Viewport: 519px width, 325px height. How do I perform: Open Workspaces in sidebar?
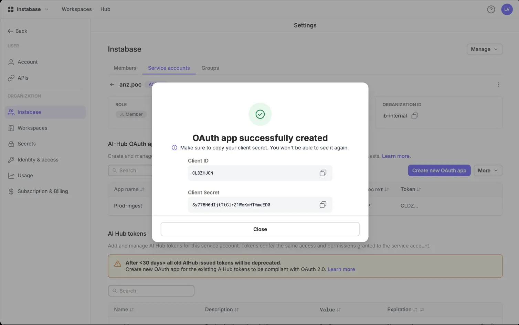point(45,128)
